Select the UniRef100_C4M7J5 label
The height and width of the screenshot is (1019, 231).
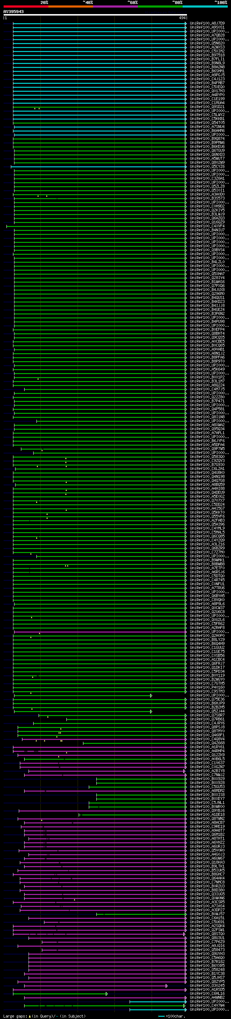click(x=207, y=389)
